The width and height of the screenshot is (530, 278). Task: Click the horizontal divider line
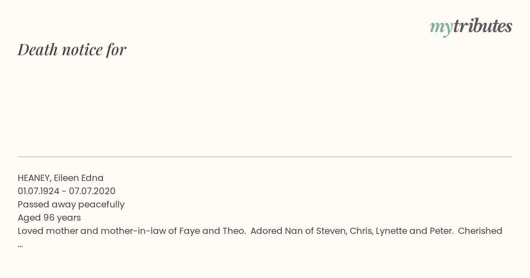[x=265, y=157]
